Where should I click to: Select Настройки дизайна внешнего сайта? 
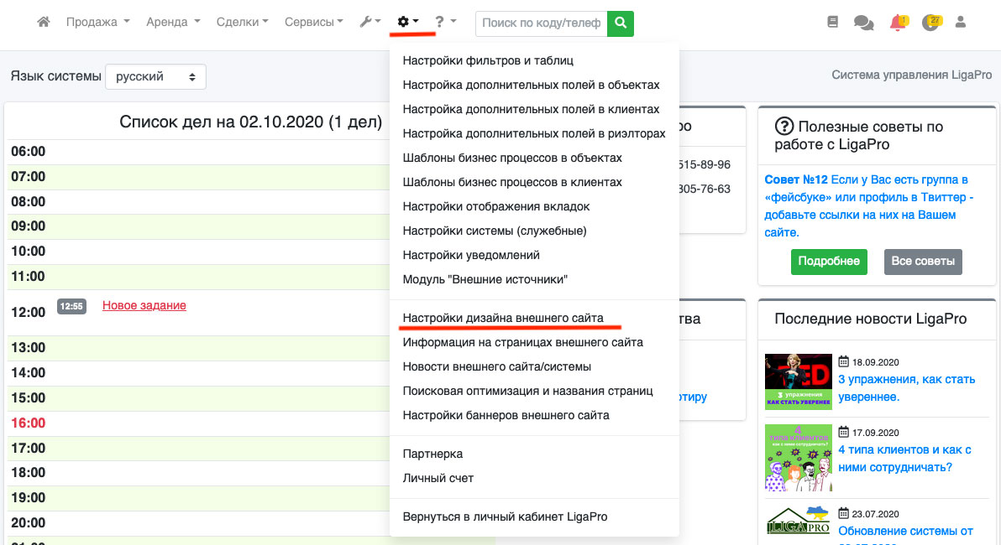pyautogui.click(x=502, y=318)
